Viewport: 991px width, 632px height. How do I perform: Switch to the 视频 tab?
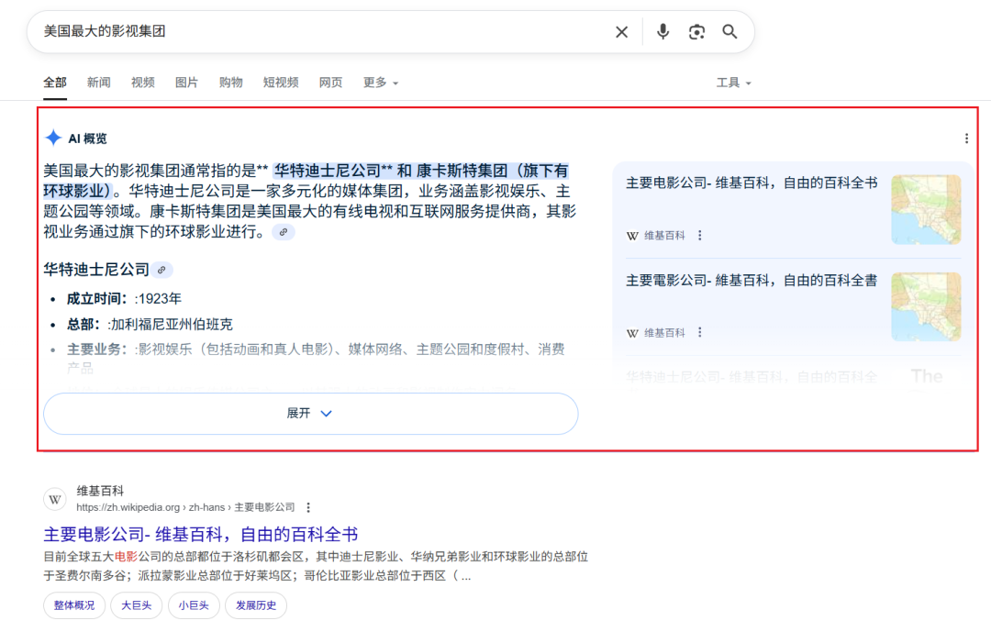click(x=143, y=83)
